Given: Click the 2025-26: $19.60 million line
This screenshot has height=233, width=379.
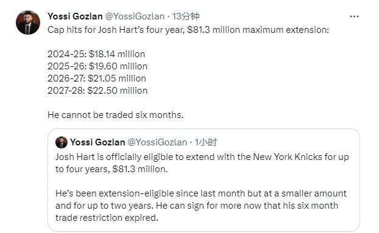Looking at the screenshot, I should pos(97,66).
